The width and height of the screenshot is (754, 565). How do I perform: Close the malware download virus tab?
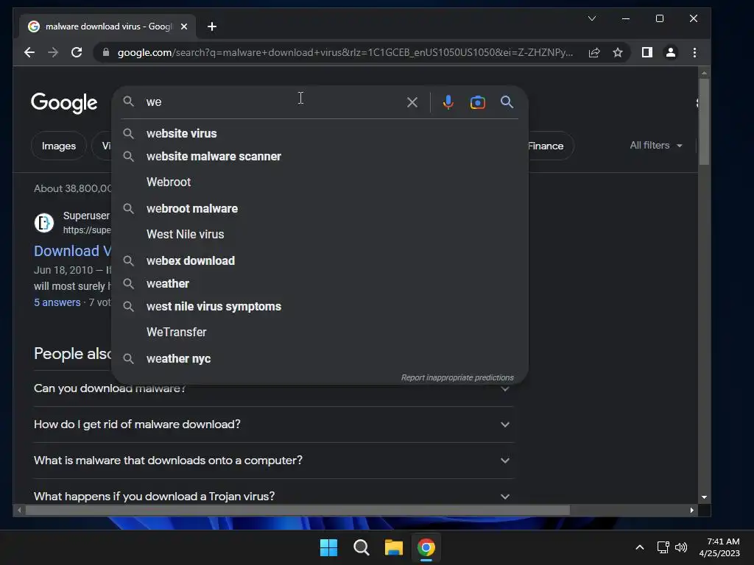pos(183,26)
